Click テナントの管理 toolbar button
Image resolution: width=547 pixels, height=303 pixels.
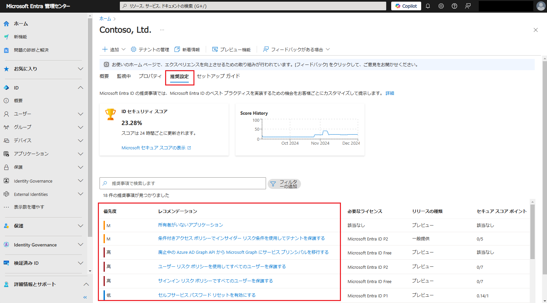point(150,50)
